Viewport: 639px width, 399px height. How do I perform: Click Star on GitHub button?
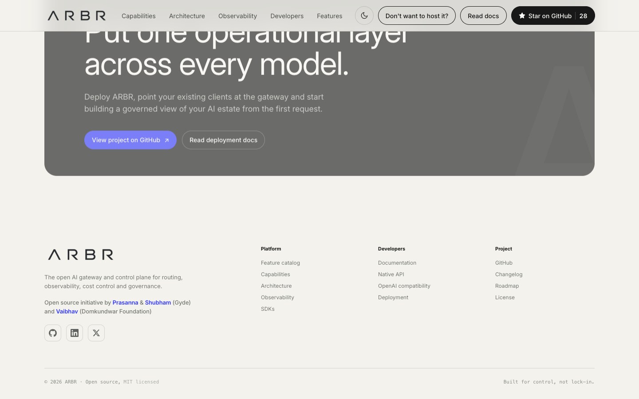pos(553,16)
